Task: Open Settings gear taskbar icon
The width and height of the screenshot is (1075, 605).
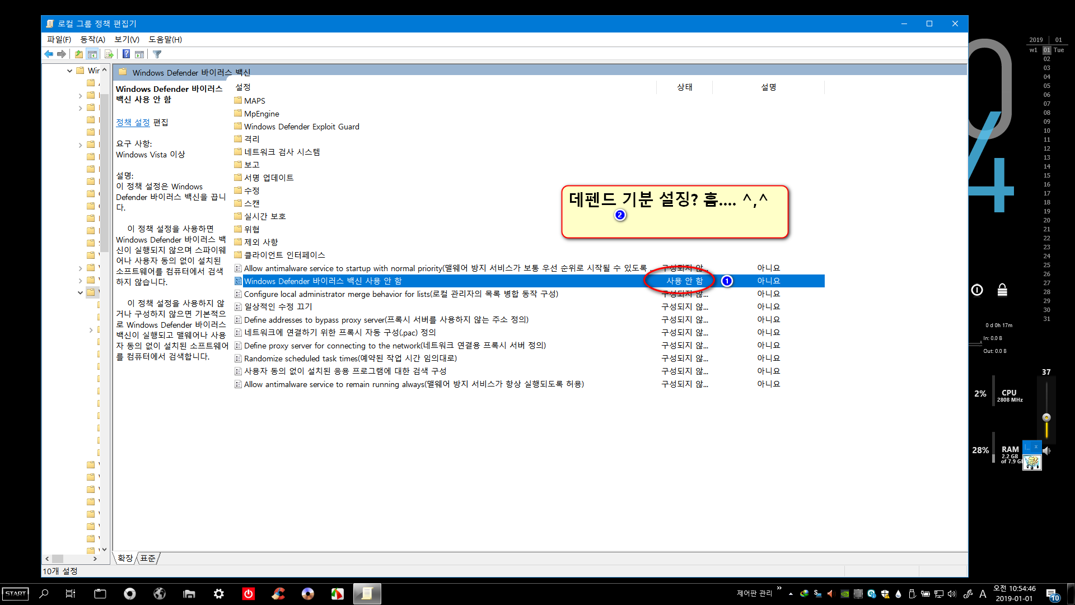Action: point(219,594)
